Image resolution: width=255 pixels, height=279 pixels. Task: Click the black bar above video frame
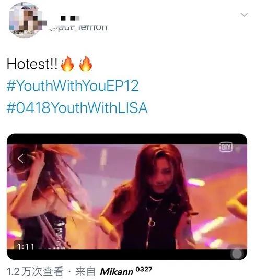click(x=127, y=139)
